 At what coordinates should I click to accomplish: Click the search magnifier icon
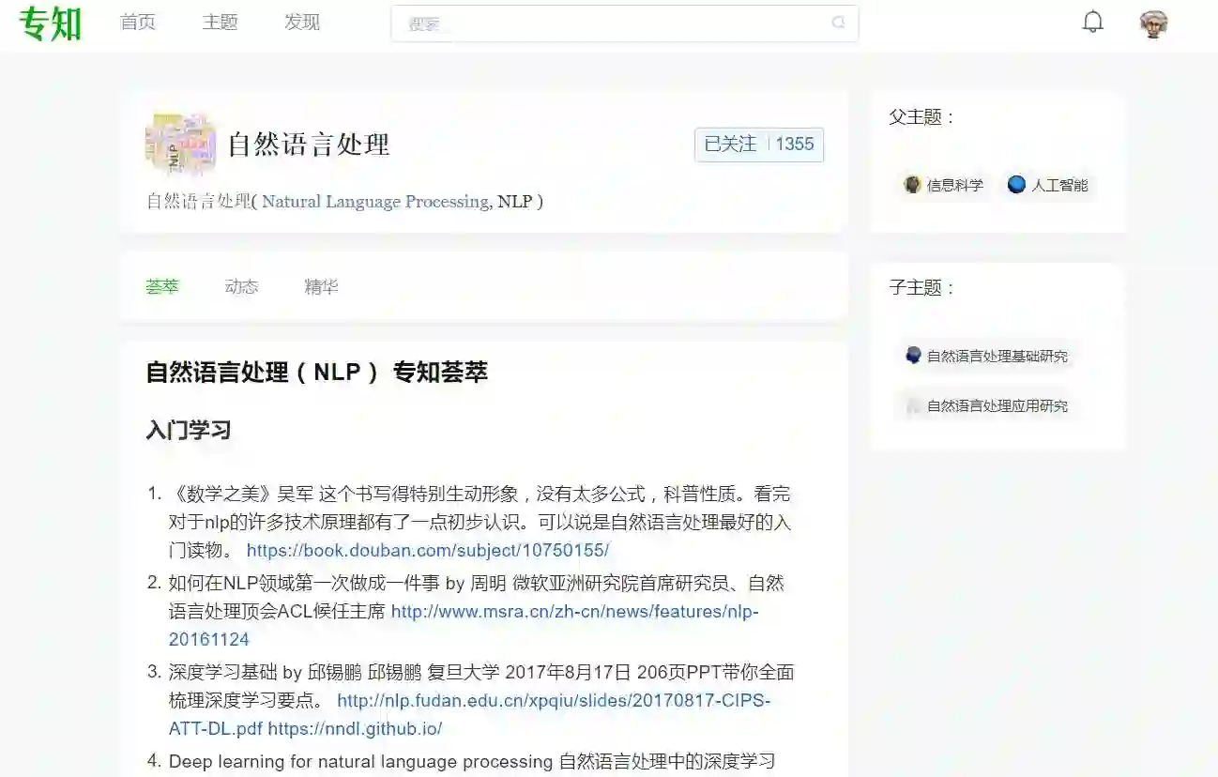[838, 23]
